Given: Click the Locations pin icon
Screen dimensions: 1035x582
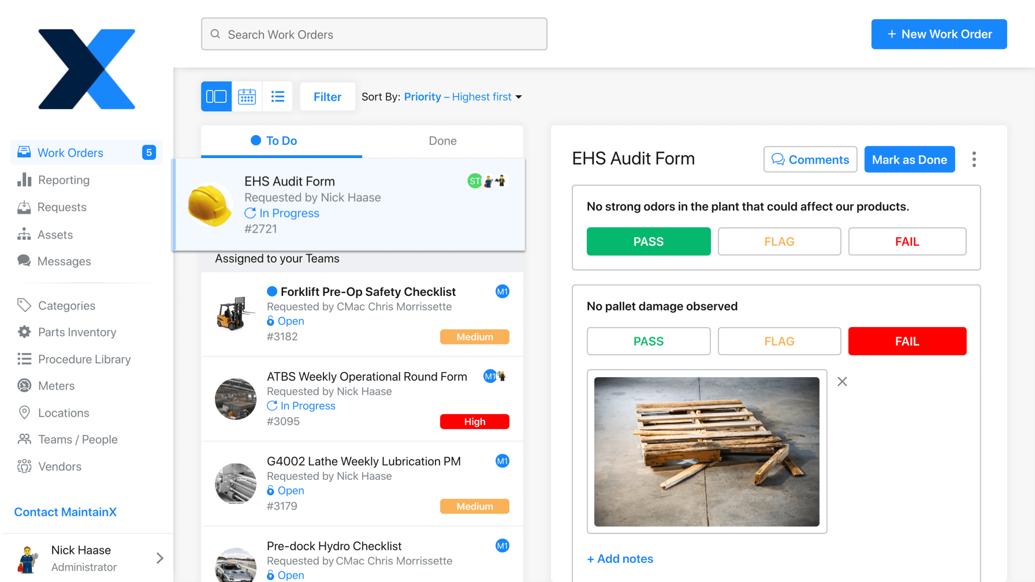Looking at the screenshot, I should (x=24, y=412).
